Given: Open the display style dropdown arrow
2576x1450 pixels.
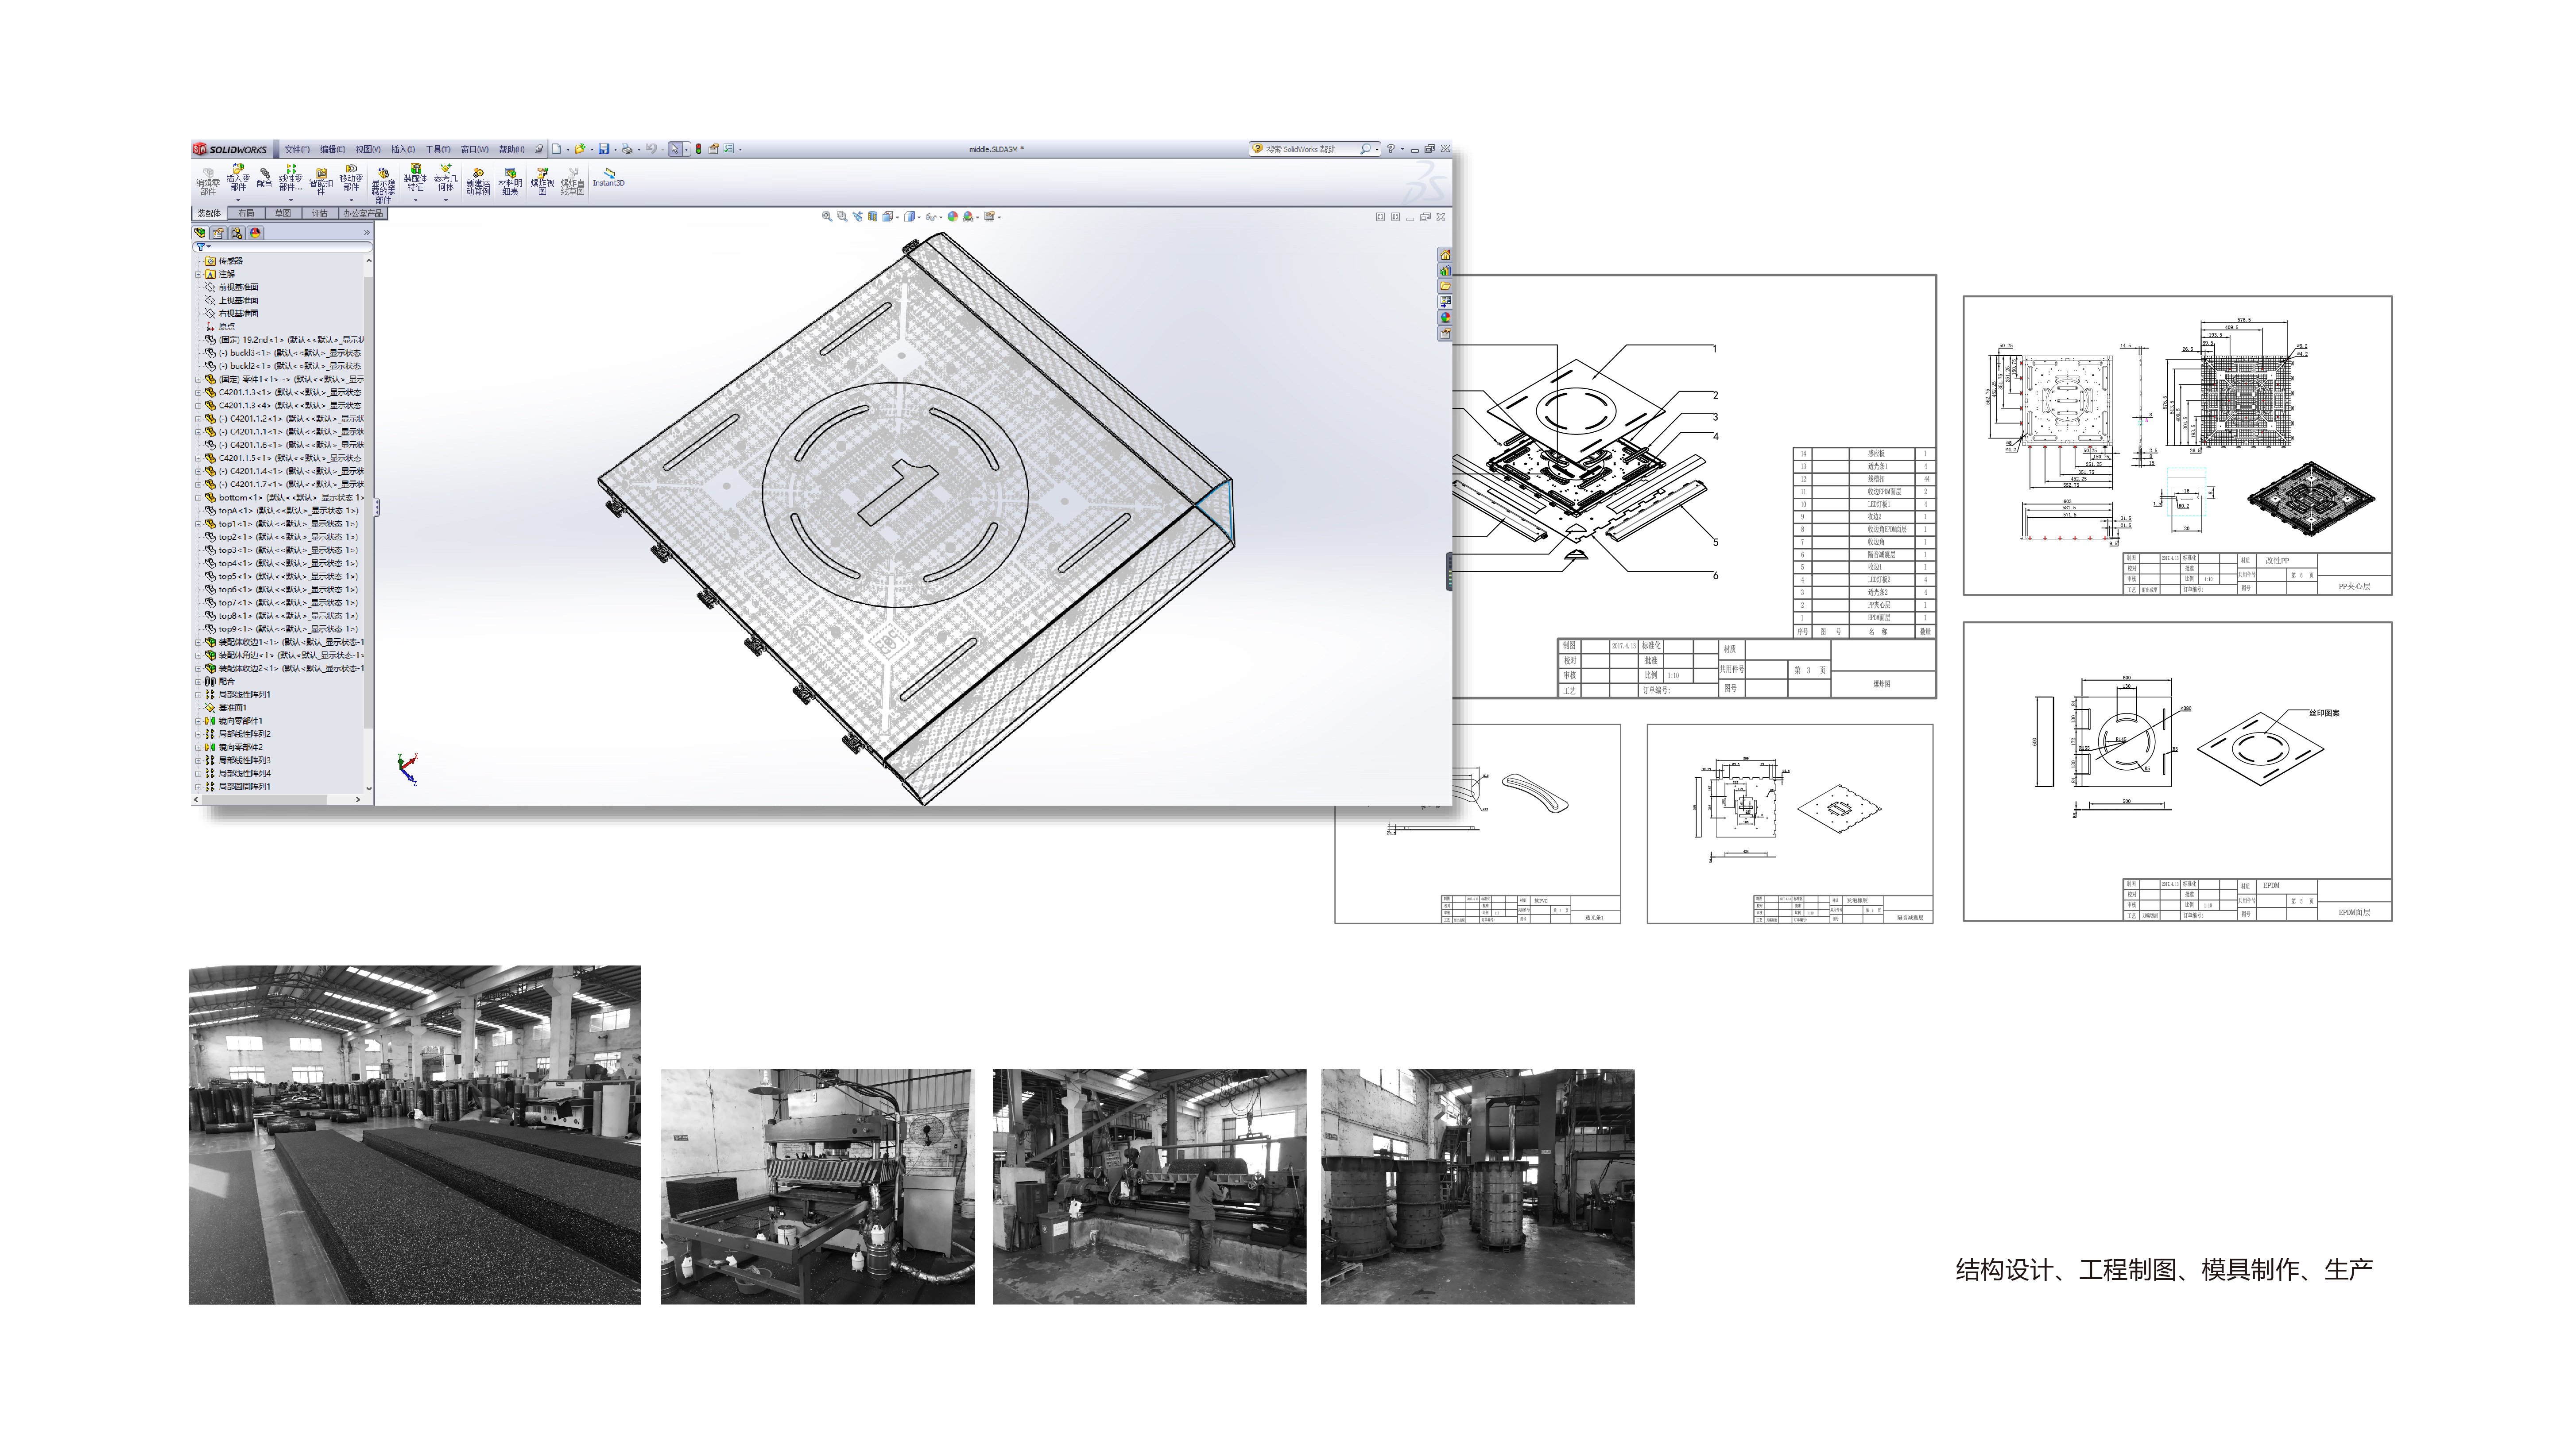Looking at the screenshot, I should pyautogui.click(x=919, y=217).
